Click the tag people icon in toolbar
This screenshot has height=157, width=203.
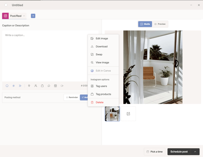[x=36, y=86]
